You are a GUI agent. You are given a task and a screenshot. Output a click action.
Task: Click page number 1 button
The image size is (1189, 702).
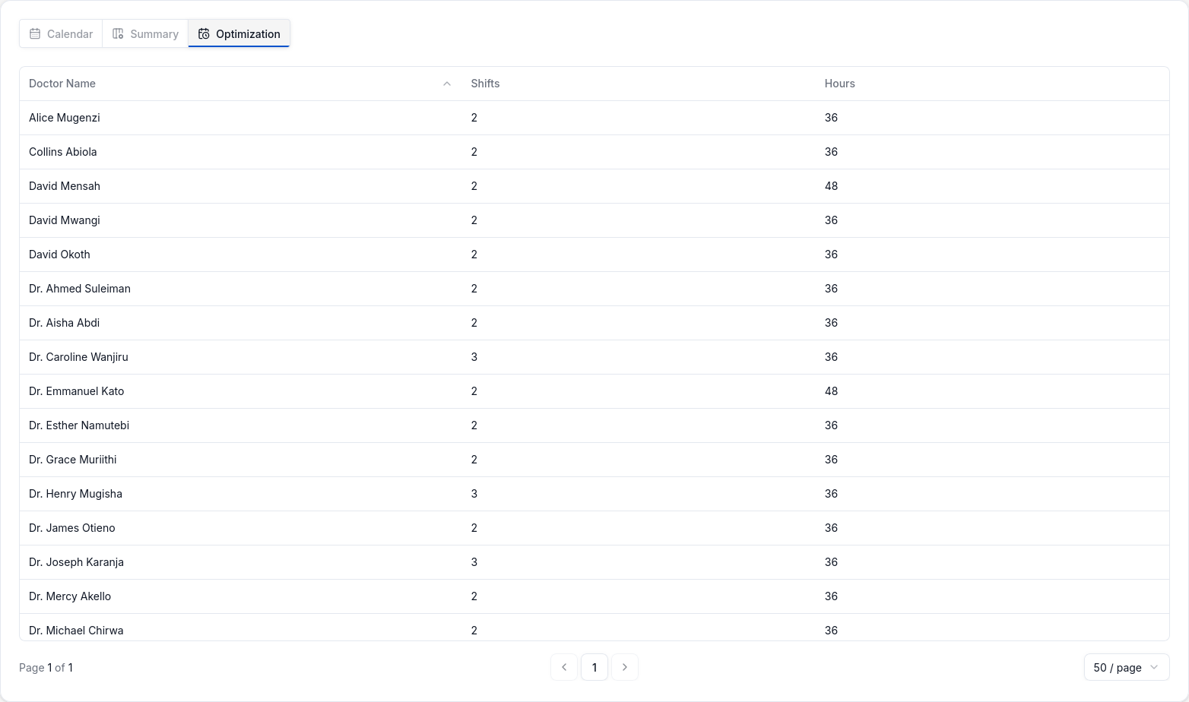pos(594,667)
